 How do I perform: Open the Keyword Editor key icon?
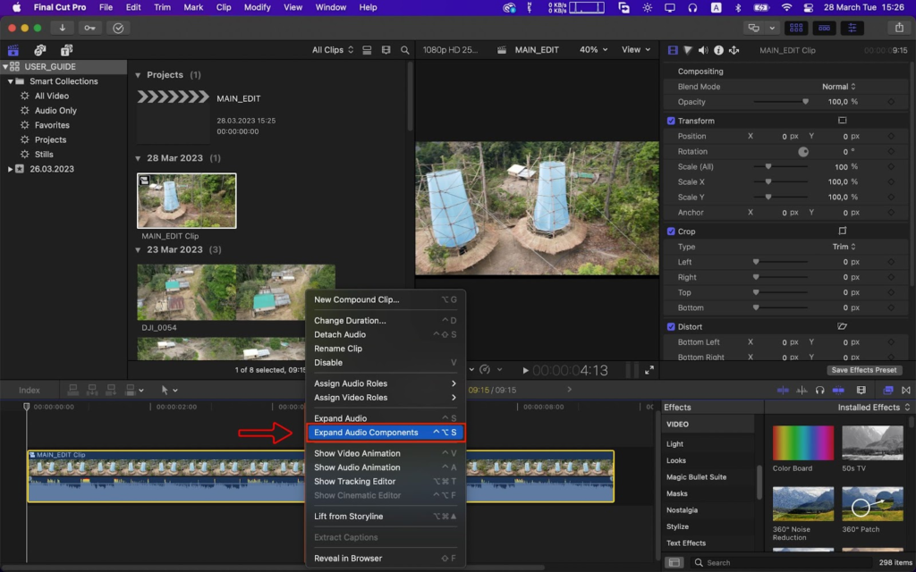(x=89, y=28)
